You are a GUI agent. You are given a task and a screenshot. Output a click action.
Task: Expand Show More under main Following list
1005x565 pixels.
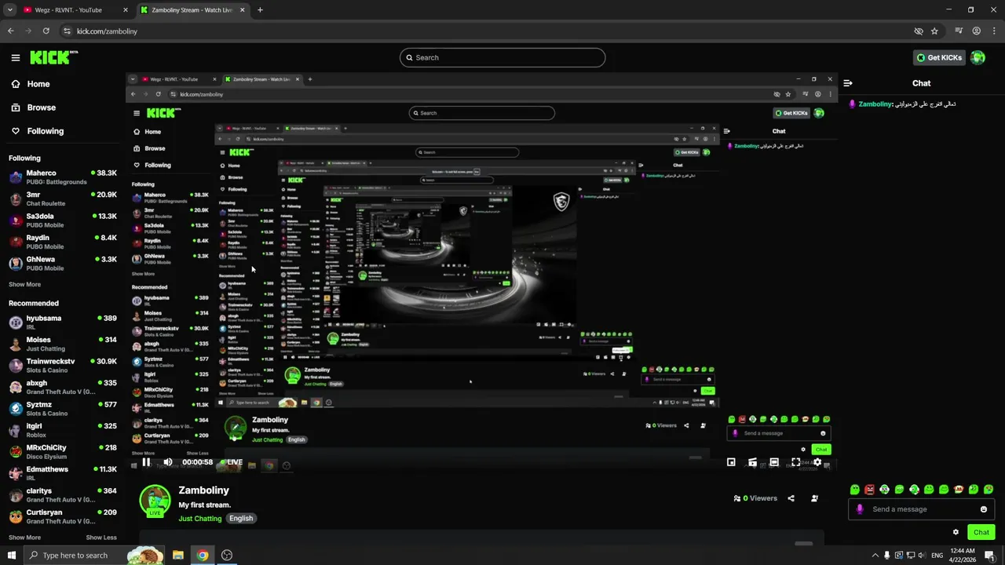[x=24, y=285]
